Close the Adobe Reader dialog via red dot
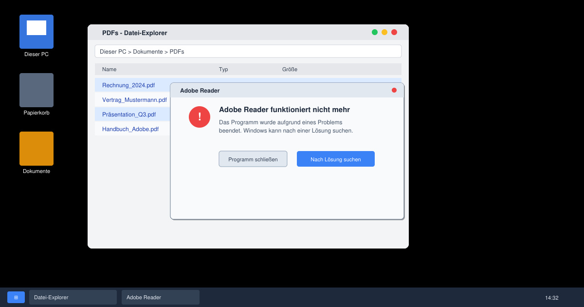Viewport: 584px width, 307px height. tap(394, 90)
